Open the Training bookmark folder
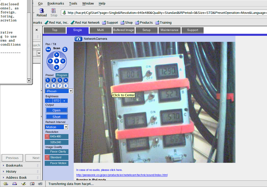The width and height of the screenshot is (267, 187). click(163, 23)
